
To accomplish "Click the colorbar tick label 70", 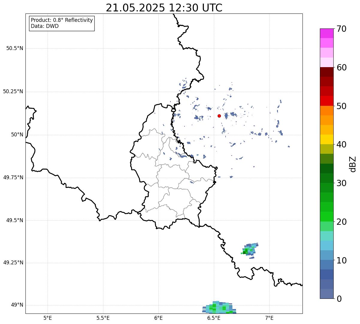I will (x=341, y=29).
